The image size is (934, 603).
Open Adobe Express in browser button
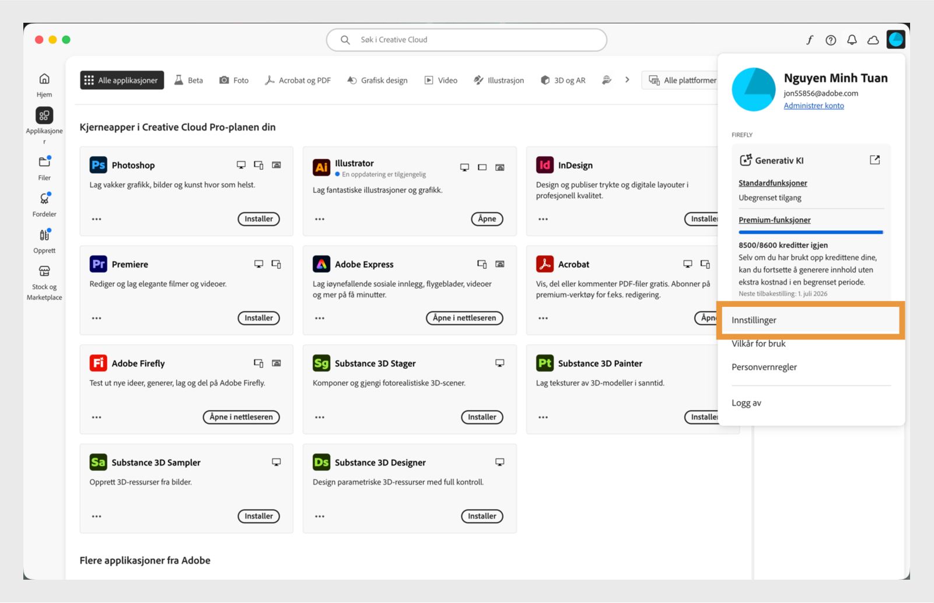464,318
